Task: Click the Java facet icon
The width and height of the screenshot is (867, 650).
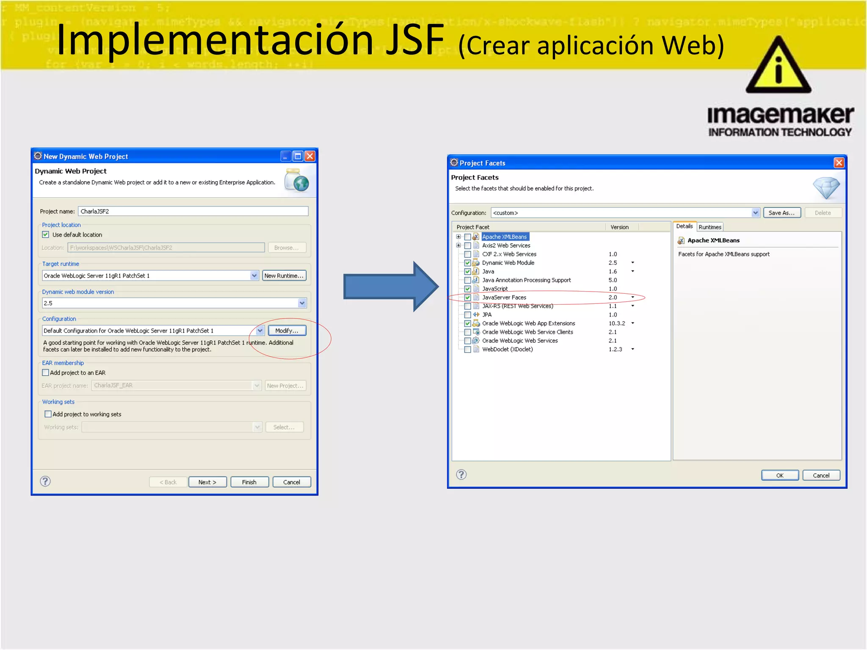Action: pos(476,271)
